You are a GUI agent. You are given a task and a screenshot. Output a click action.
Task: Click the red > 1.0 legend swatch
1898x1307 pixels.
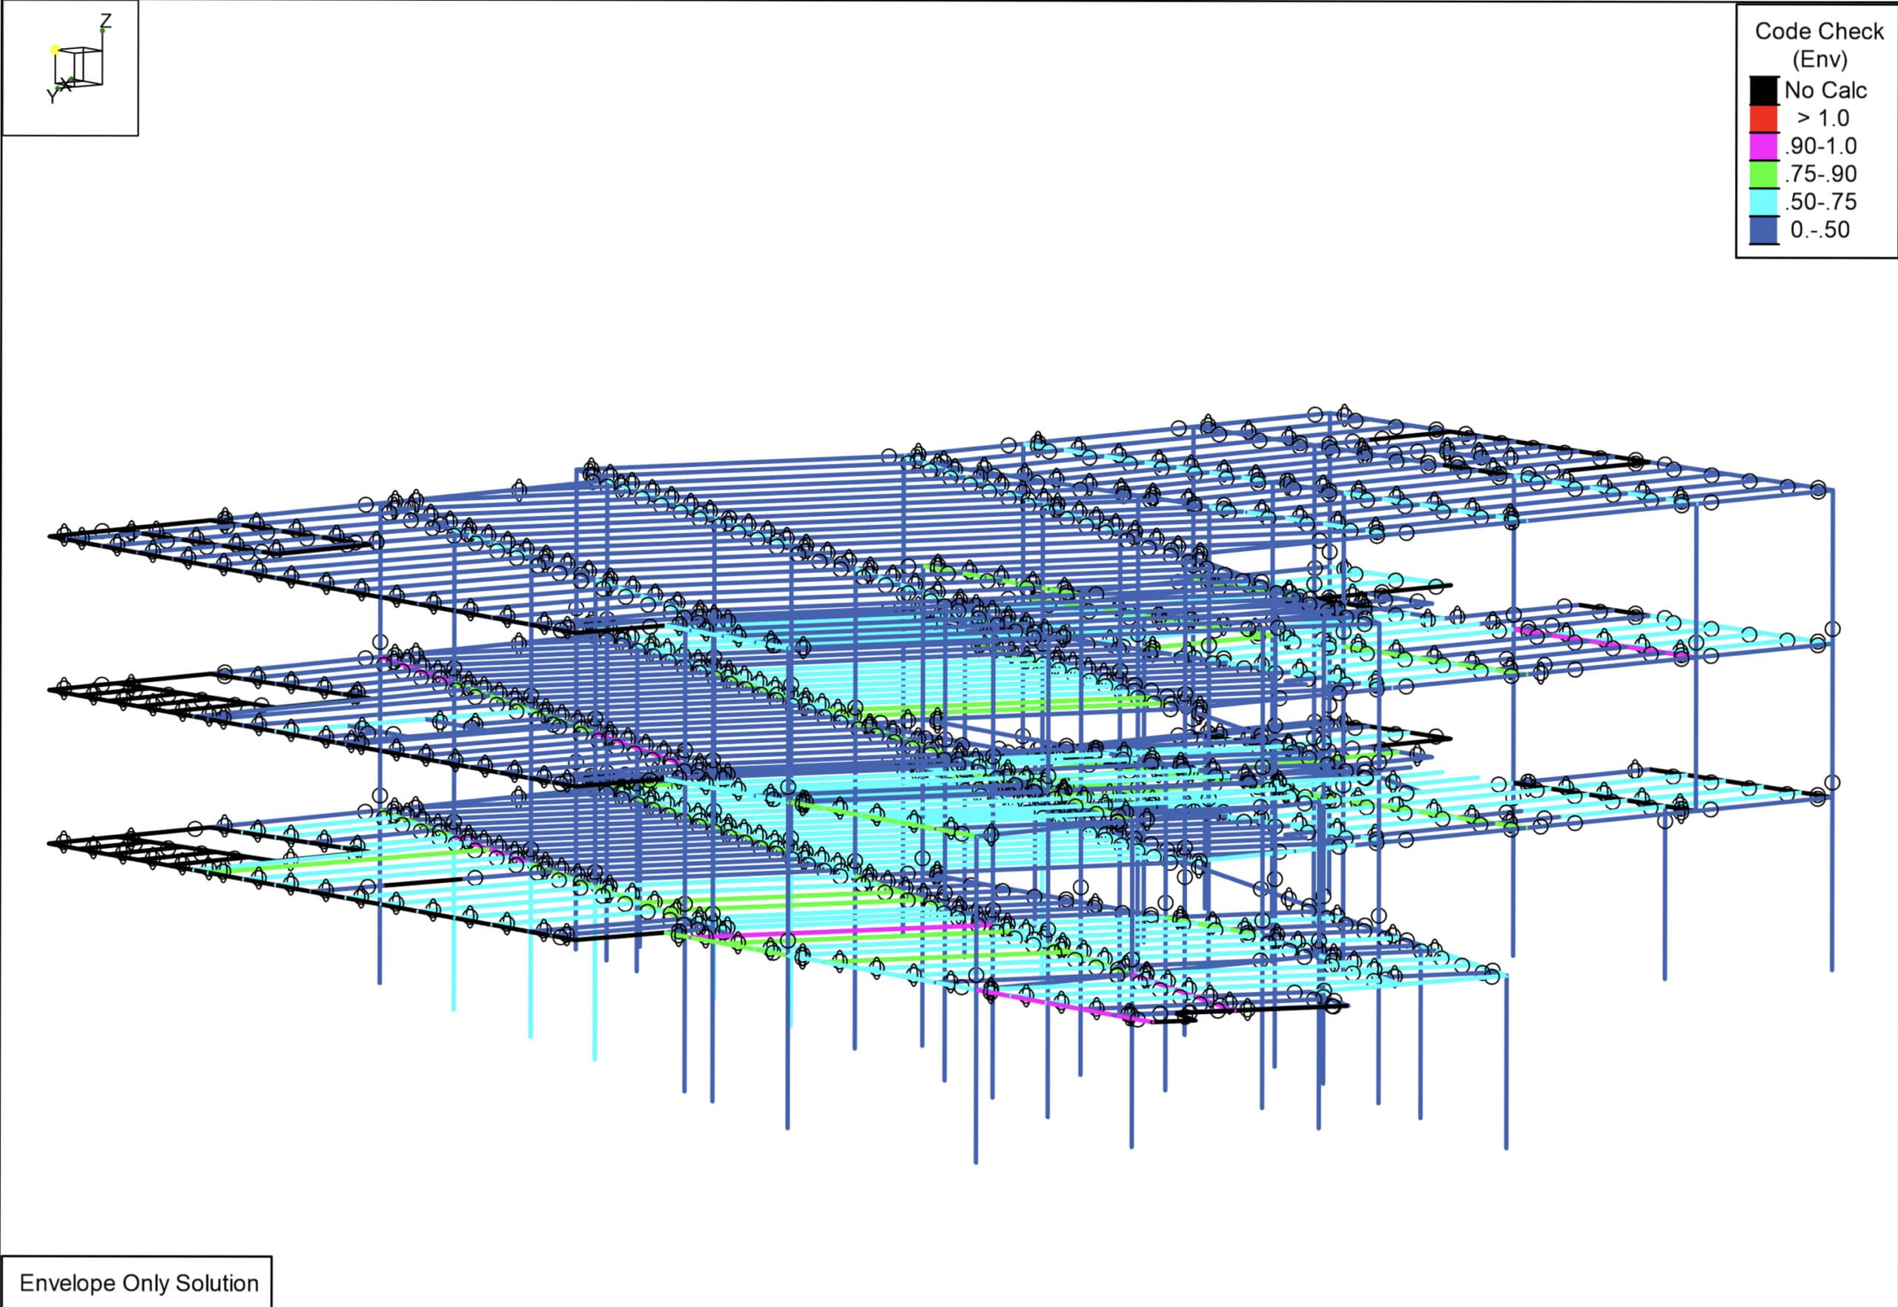point(1764,119)
